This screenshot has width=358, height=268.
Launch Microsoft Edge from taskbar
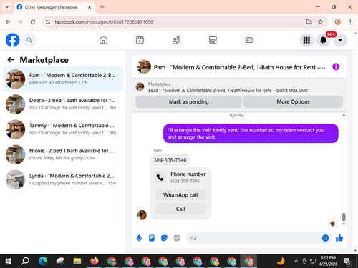pyautogui.click(x=43, y=261)
